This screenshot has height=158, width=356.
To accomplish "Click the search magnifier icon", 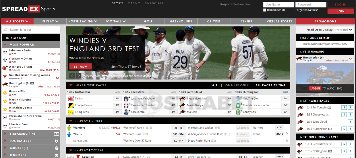I will tap(6, 30).
